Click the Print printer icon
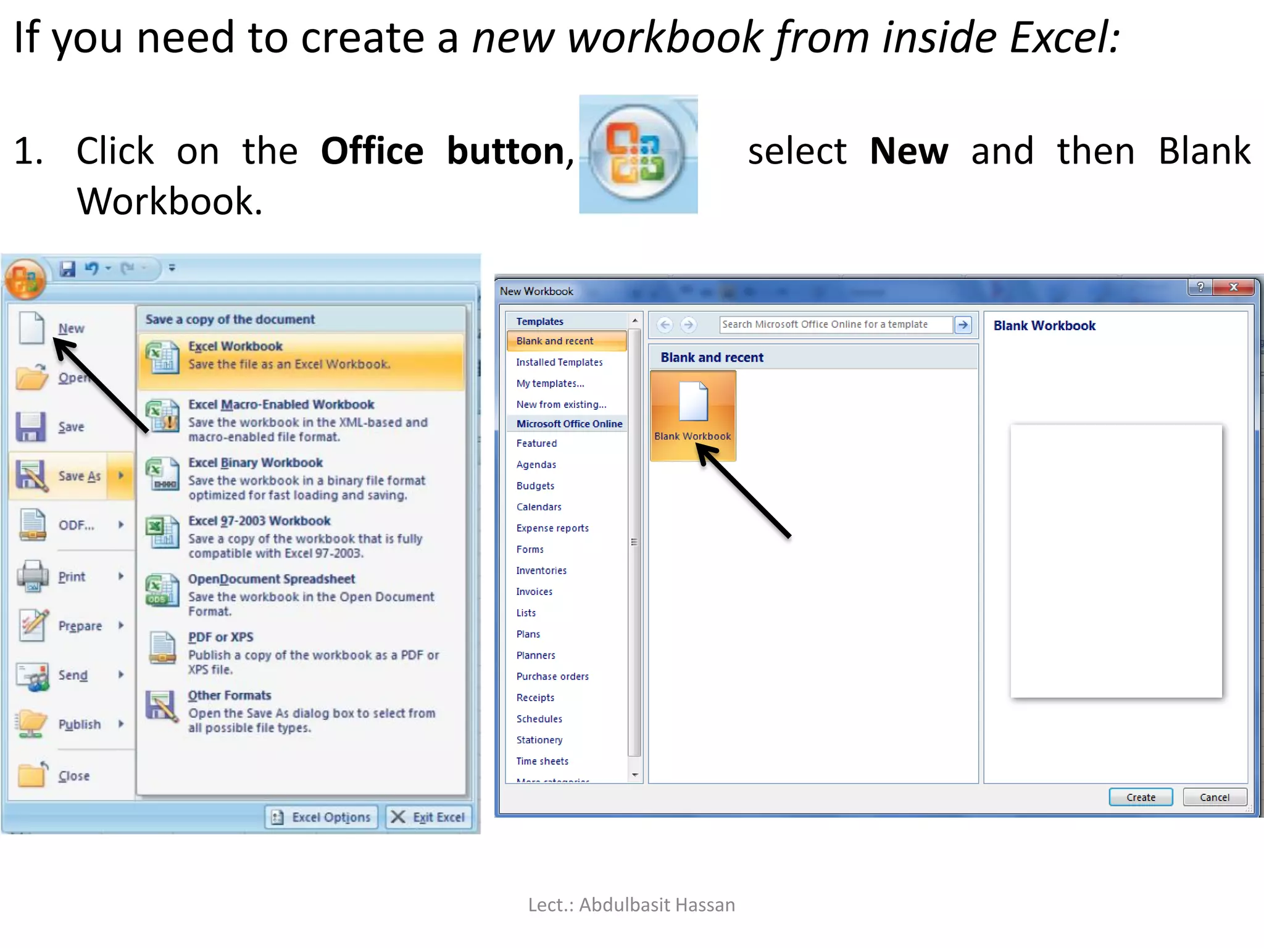Image resolution: width=1264 pixels, height=948 pixels. (x=33, y=576)
